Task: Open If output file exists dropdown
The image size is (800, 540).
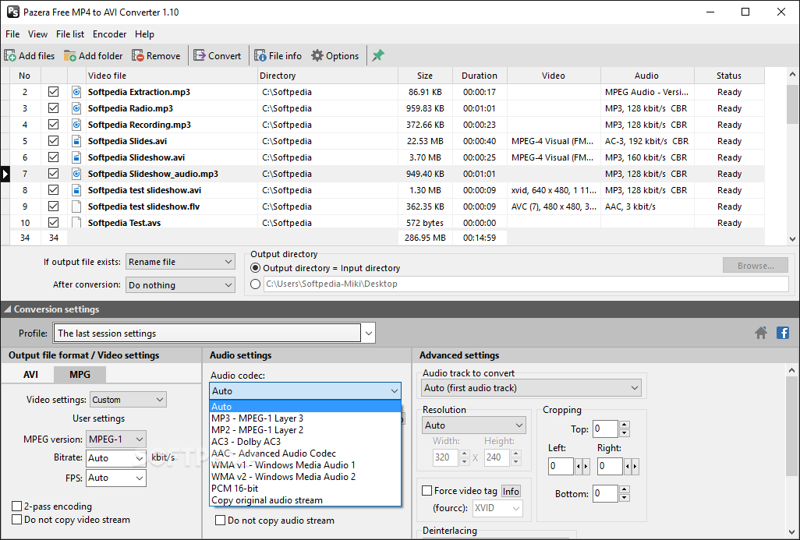Action: coord(180,262)
